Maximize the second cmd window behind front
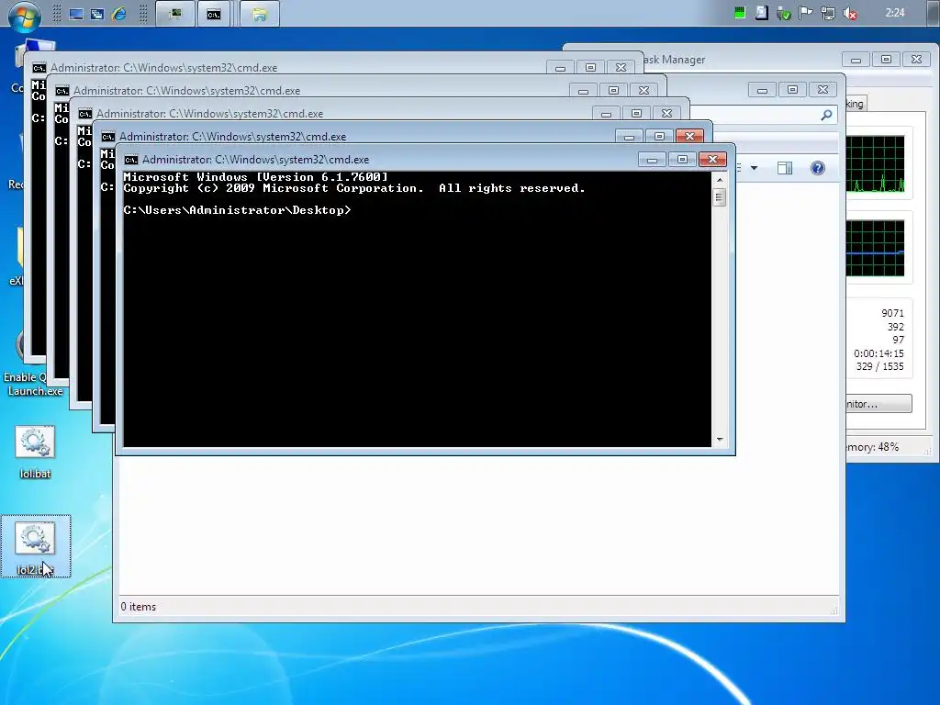The height and width of the screenshot is (705, 940). point(659,137)
